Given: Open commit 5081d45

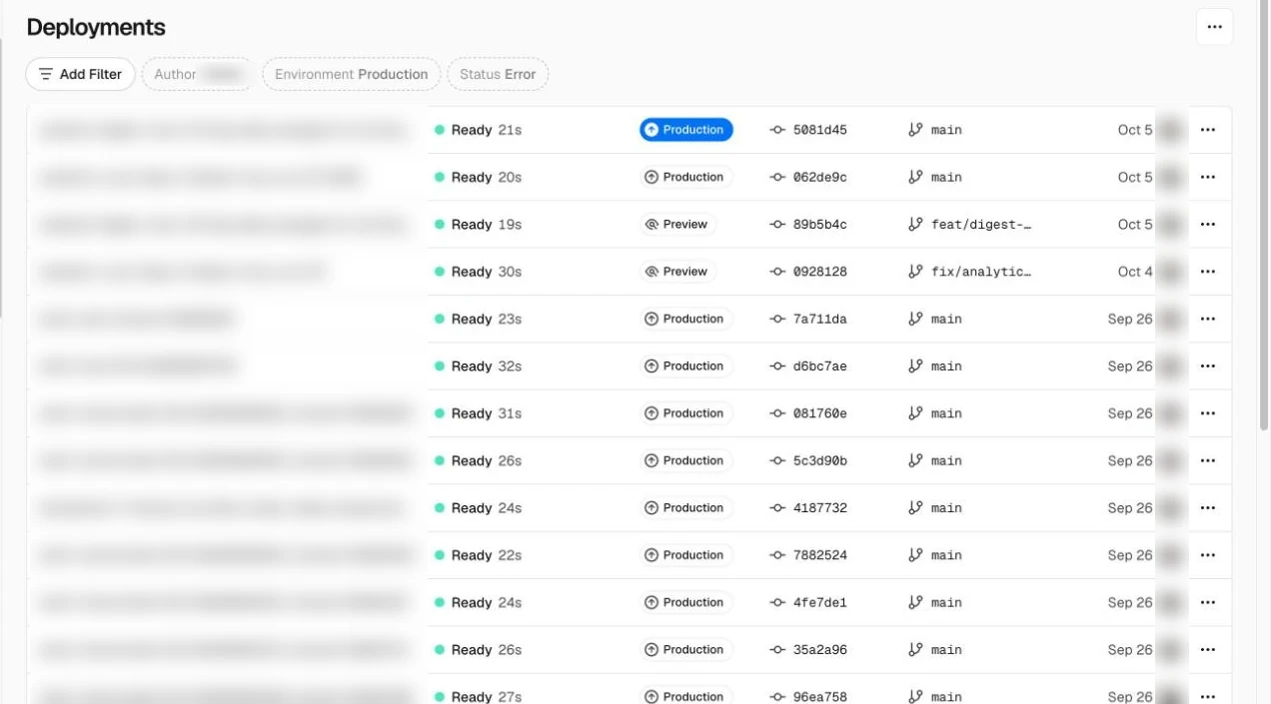Looking at the screenshot, I should click(819, 130).
